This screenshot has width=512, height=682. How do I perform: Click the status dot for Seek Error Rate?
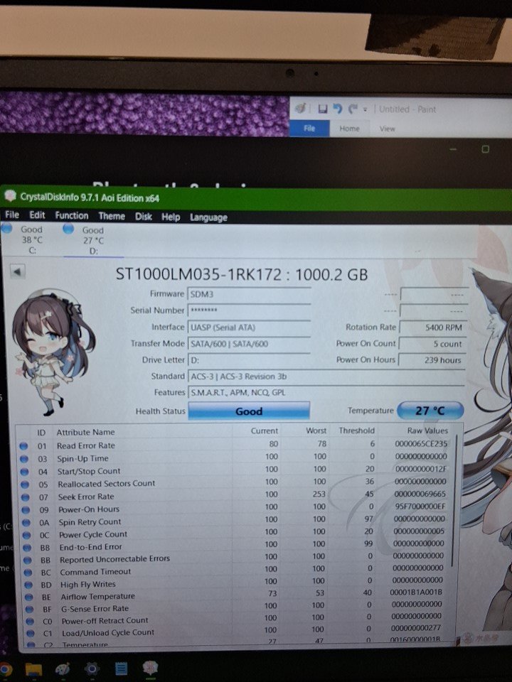pyautogui.click(x=26, y=497)
